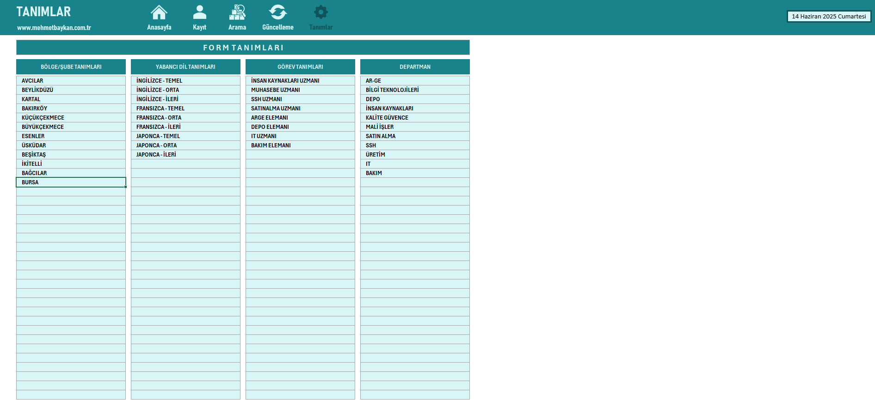Select the İNSAN KAYNAKLARI department cell
875x400 pixels.
pyautogui.click(x=415, y=109)
